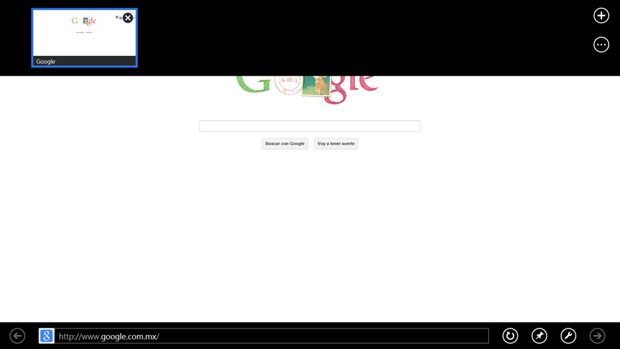620x349 pixels.
Task: Go back using the back arrow
Action: pyautogui.click(x=18, y=336)
